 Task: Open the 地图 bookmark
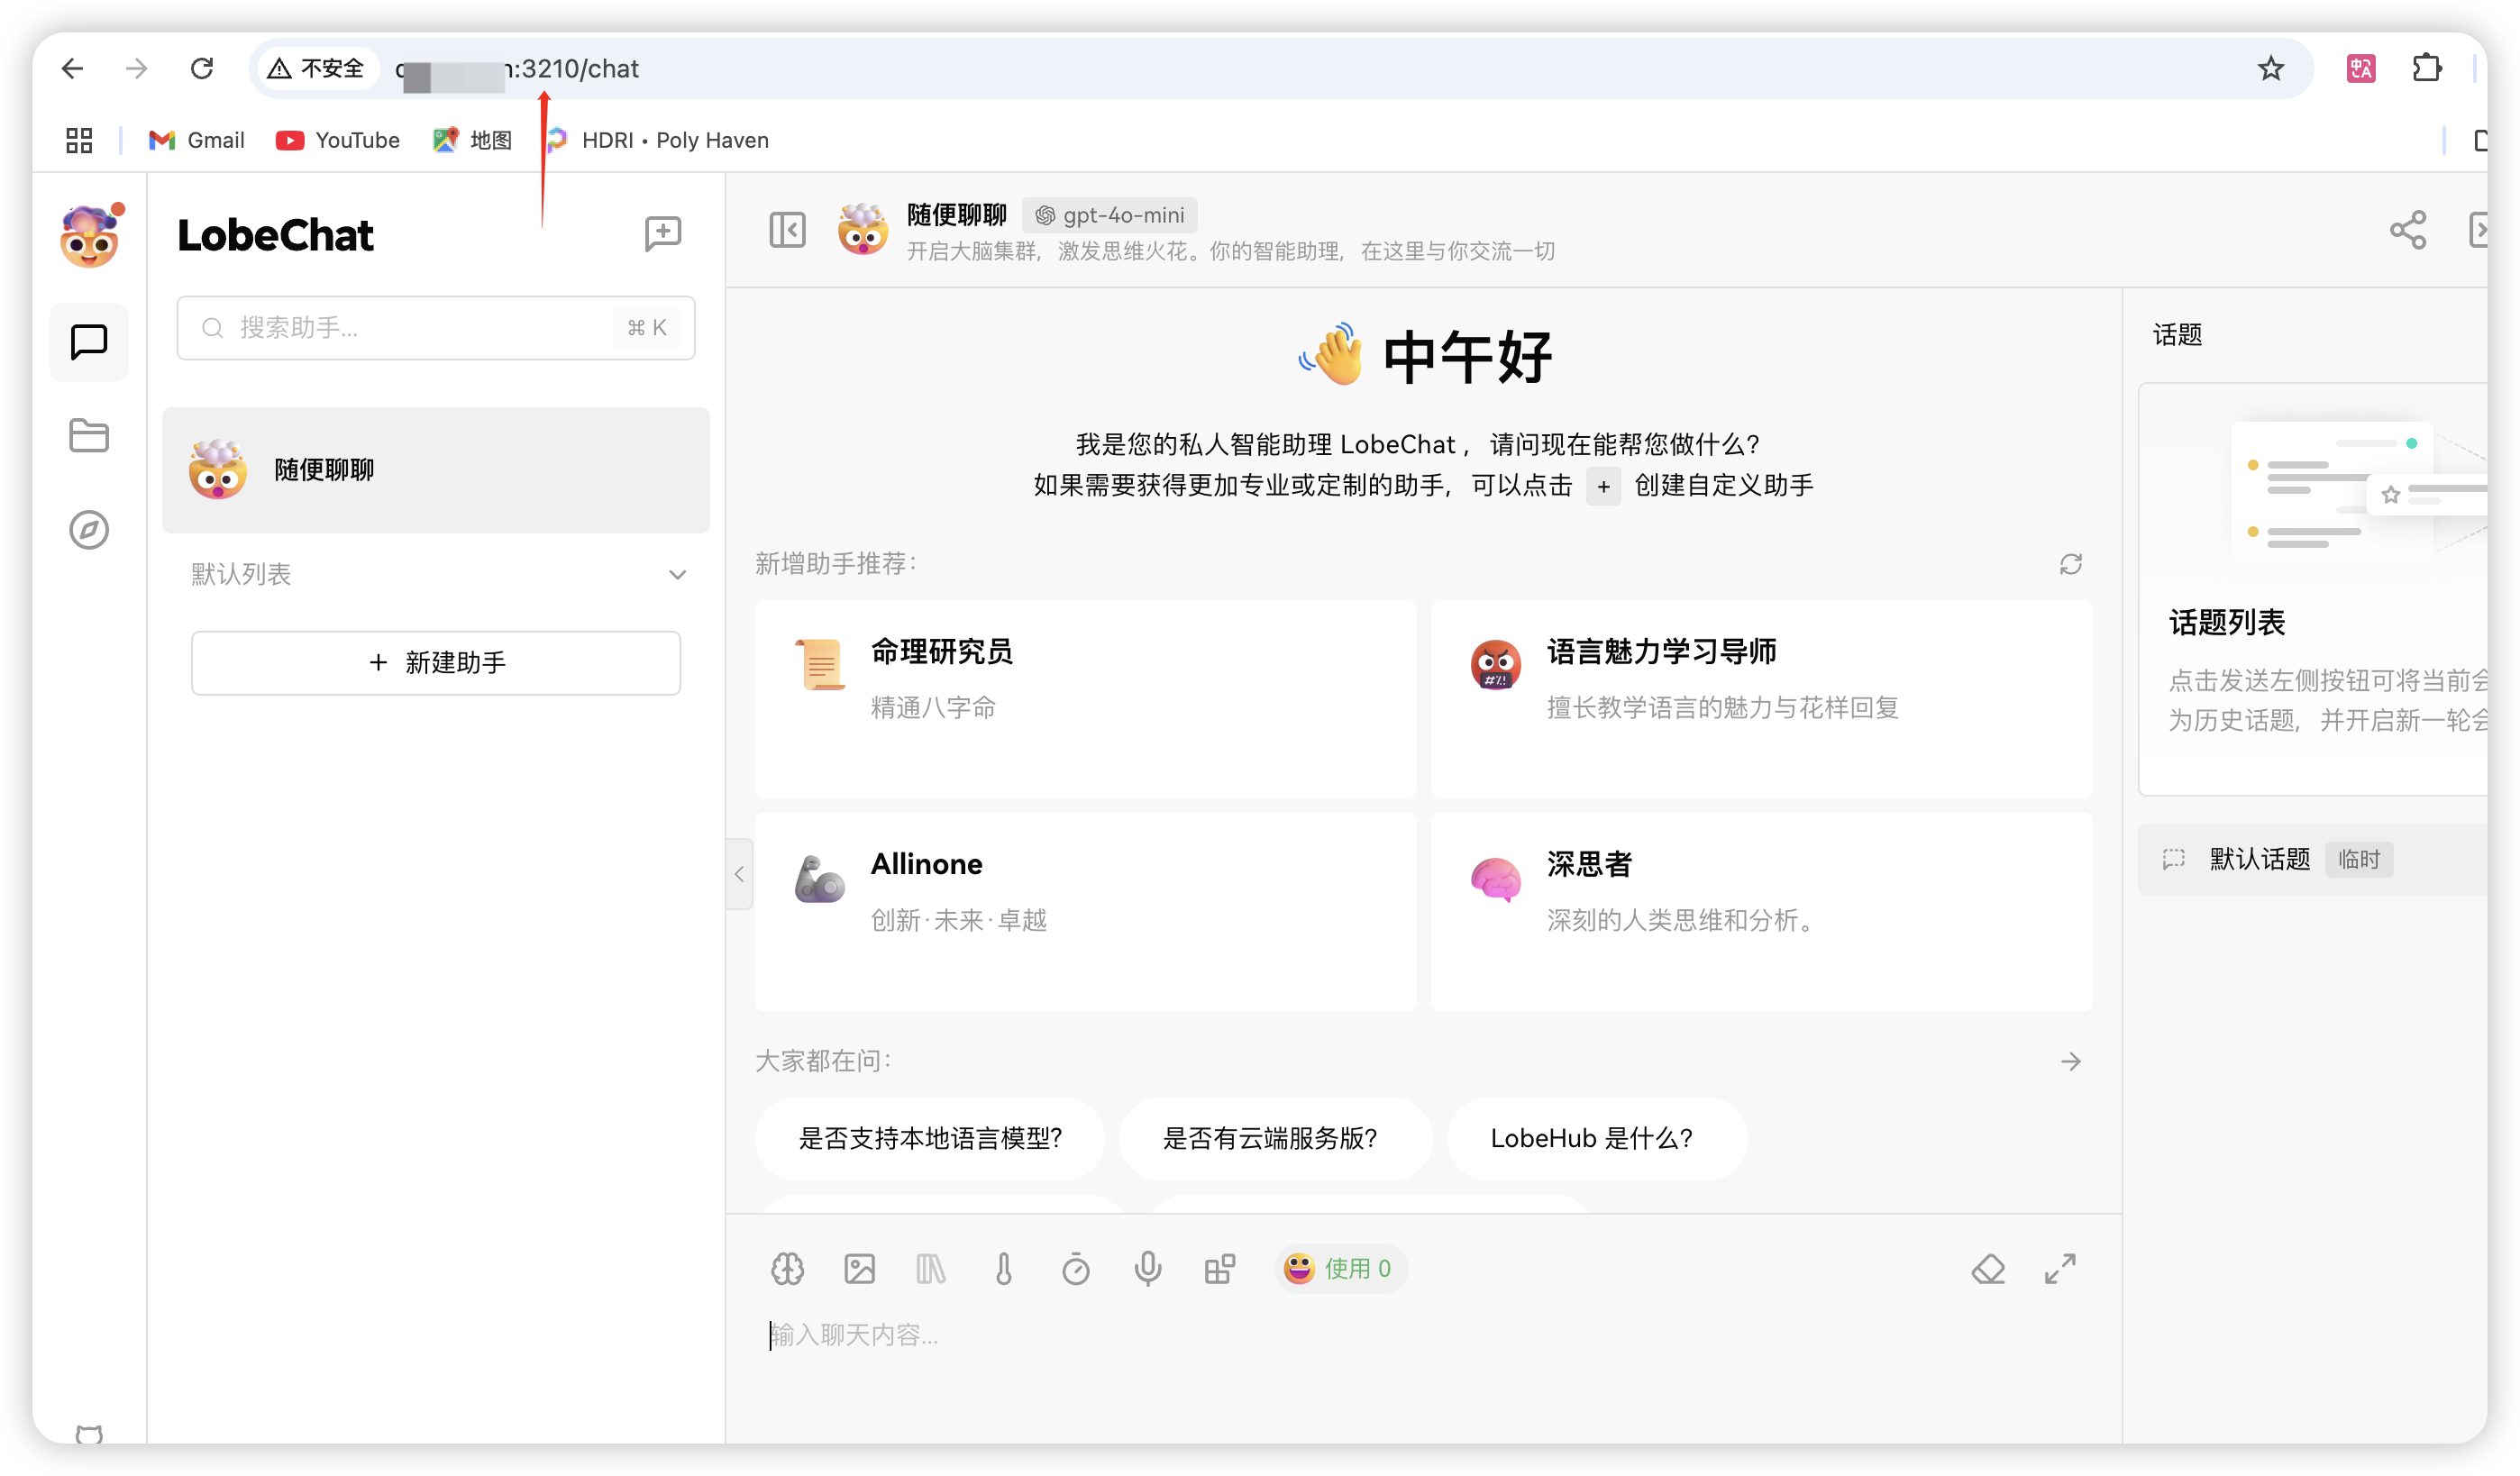click(x=473, y=140)
